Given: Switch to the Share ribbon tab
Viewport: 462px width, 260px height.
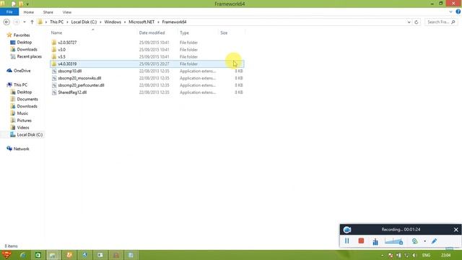Looking at the screenshot, I should pos(48,12).
